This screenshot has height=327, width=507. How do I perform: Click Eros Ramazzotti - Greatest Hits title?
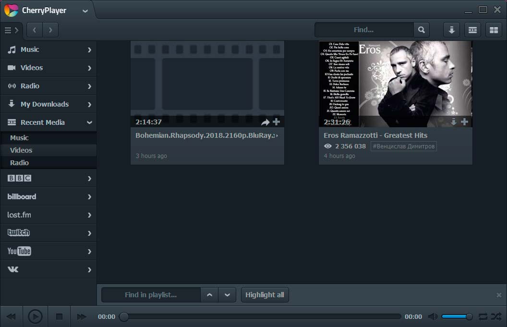(x=375, y=135)
